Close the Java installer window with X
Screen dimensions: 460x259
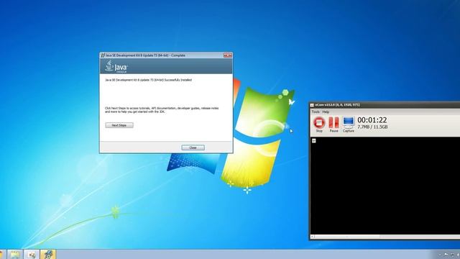point(228,55)
